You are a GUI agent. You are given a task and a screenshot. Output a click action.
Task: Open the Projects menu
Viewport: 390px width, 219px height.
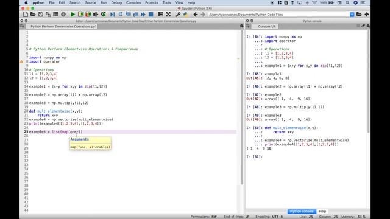point(152,2)
